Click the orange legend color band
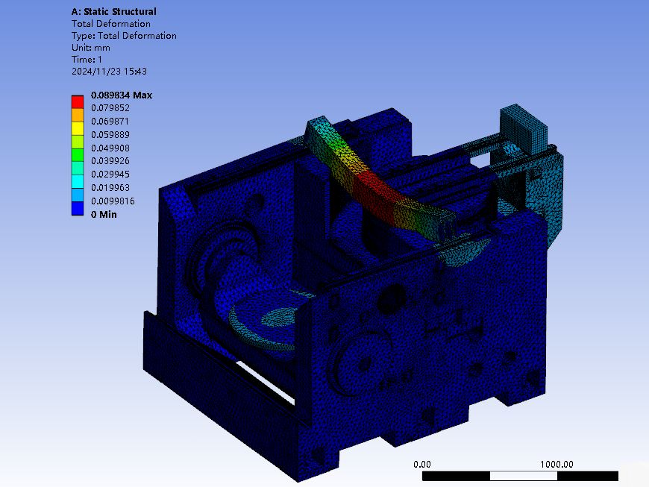The width and height of the screenshot is (649, 487). coord(78,115)
